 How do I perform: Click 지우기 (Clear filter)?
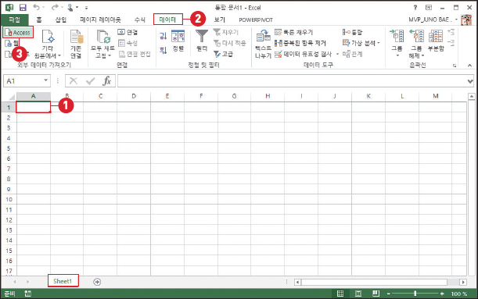click(x=226, y=32)
